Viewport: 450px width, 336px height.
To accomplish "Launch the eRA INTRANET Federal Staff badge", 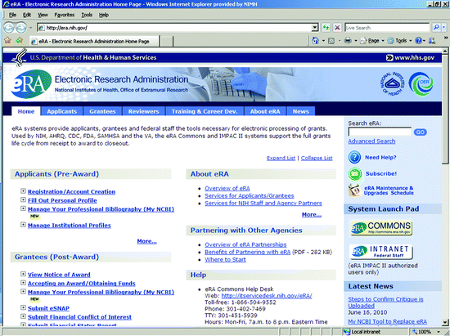I will click(381, 252).
